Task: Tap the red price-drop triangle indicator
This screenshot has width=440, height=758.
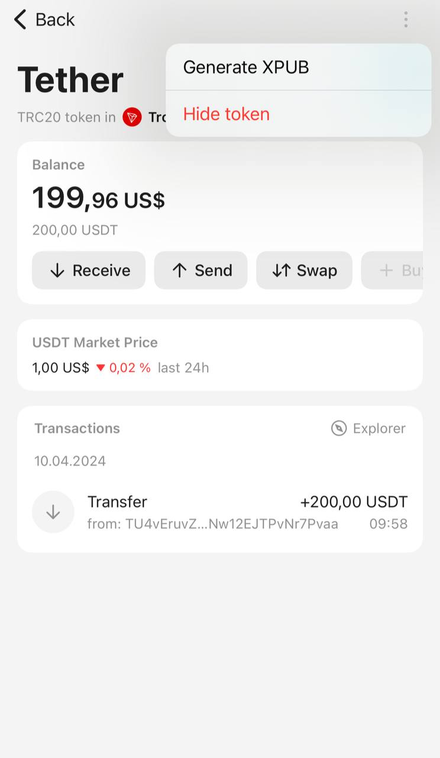Action: pyautogui.click(x=101, y=368)
